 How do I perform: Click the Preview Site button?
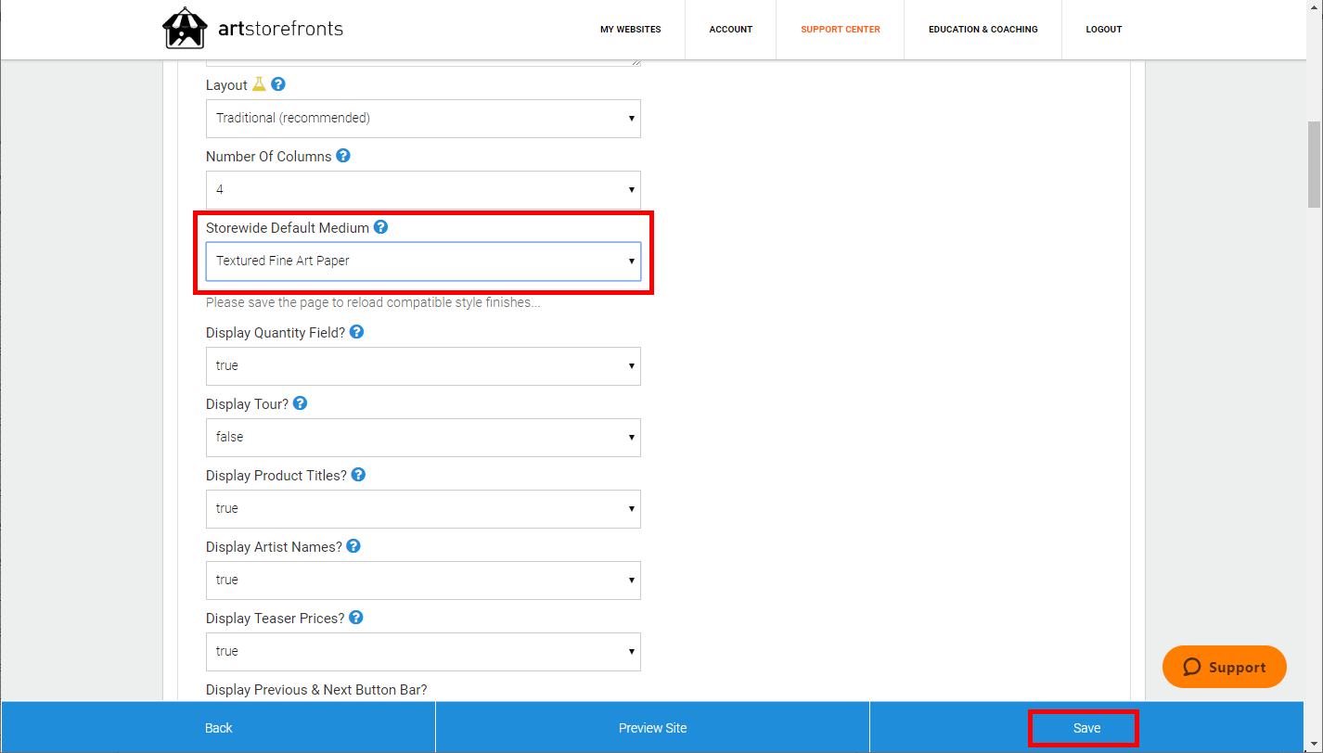coord(652,728)
